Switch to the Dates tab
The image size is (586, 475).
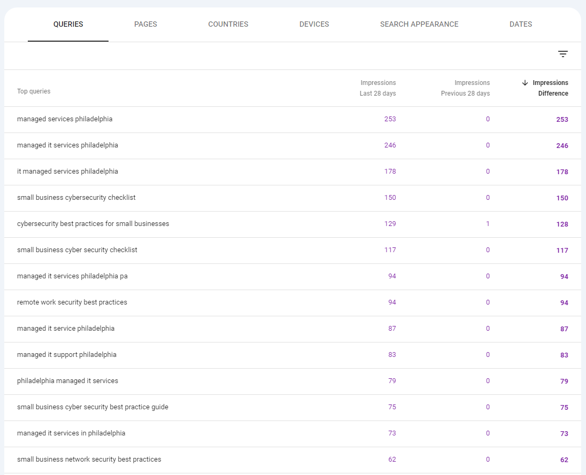tap(520, 25)
